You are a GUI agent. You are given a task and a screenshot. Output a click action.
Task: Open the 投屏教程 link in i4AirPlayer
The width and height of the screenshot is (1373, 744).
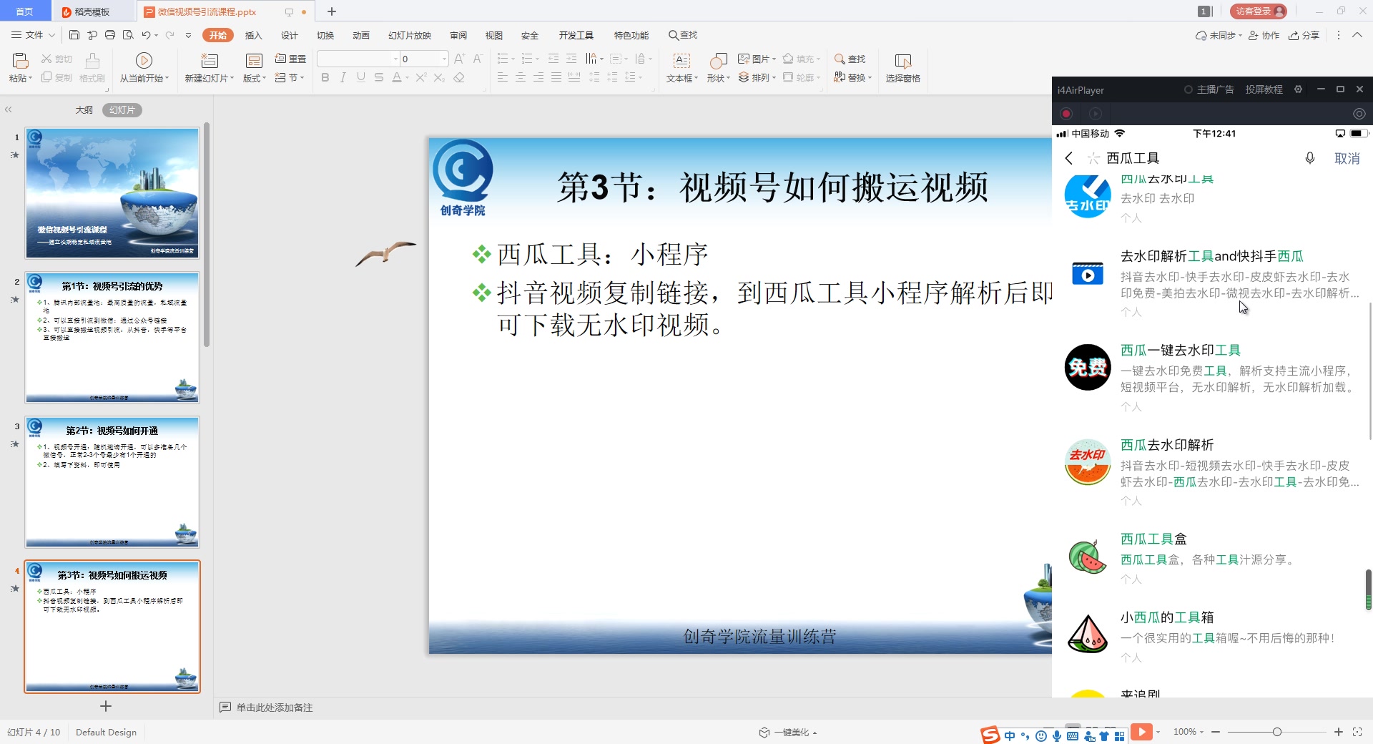[1264, 89]
